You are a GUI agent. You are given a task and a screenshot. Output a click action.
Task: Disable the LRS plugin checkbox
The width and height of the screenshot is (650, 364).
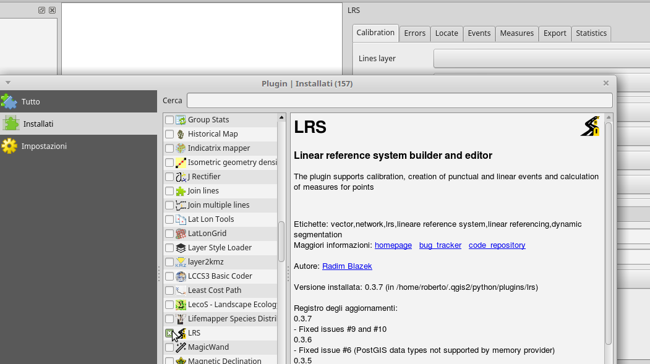[x=169, y=333]
